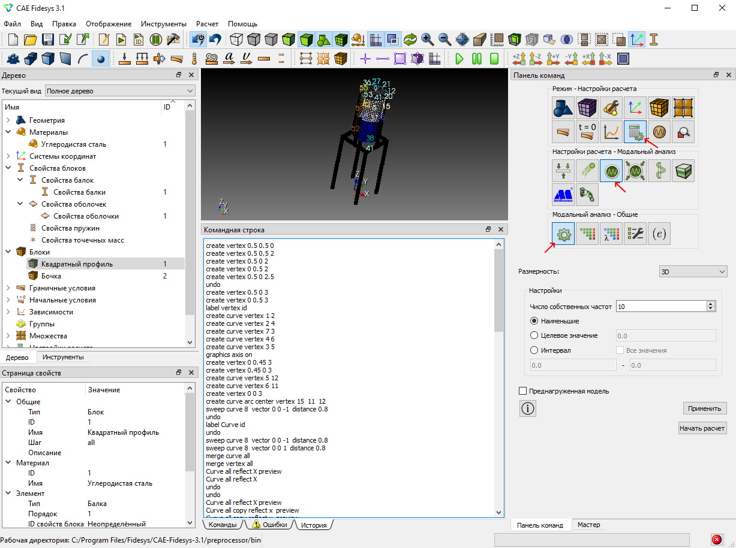Click the green refresh arrows icon
The image size is (736, 548).
[410, 40]
